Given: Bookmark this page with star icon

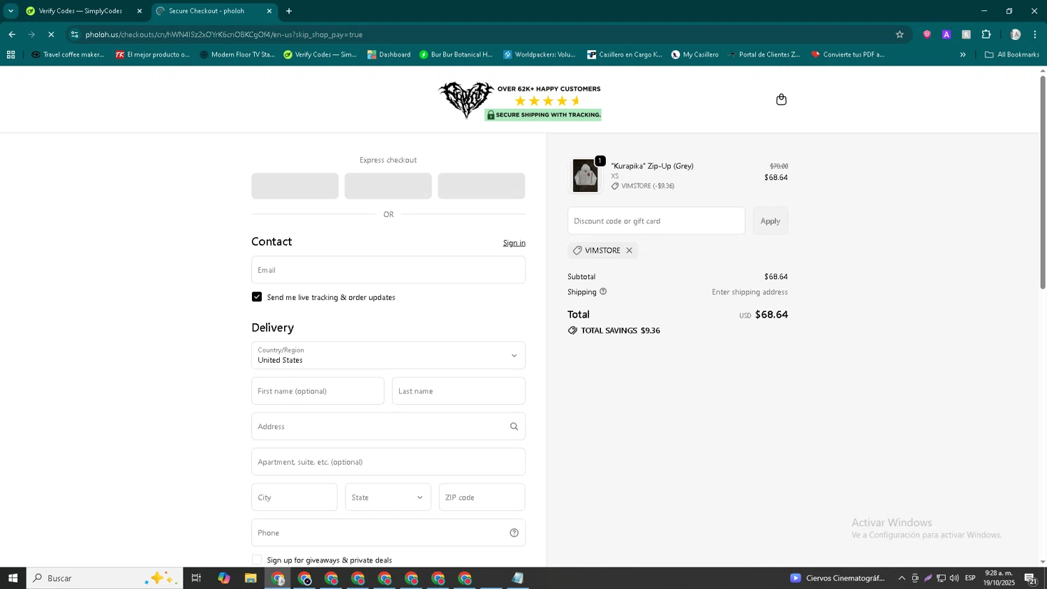Looking at the screenshot, I should [900, 34].
